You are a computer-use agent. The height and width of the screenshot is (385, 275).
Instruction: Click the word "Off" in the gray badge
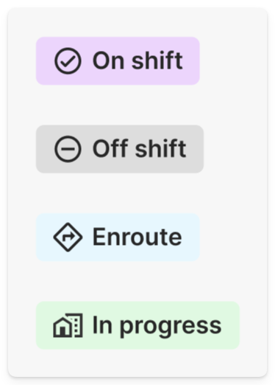[110, 148]
